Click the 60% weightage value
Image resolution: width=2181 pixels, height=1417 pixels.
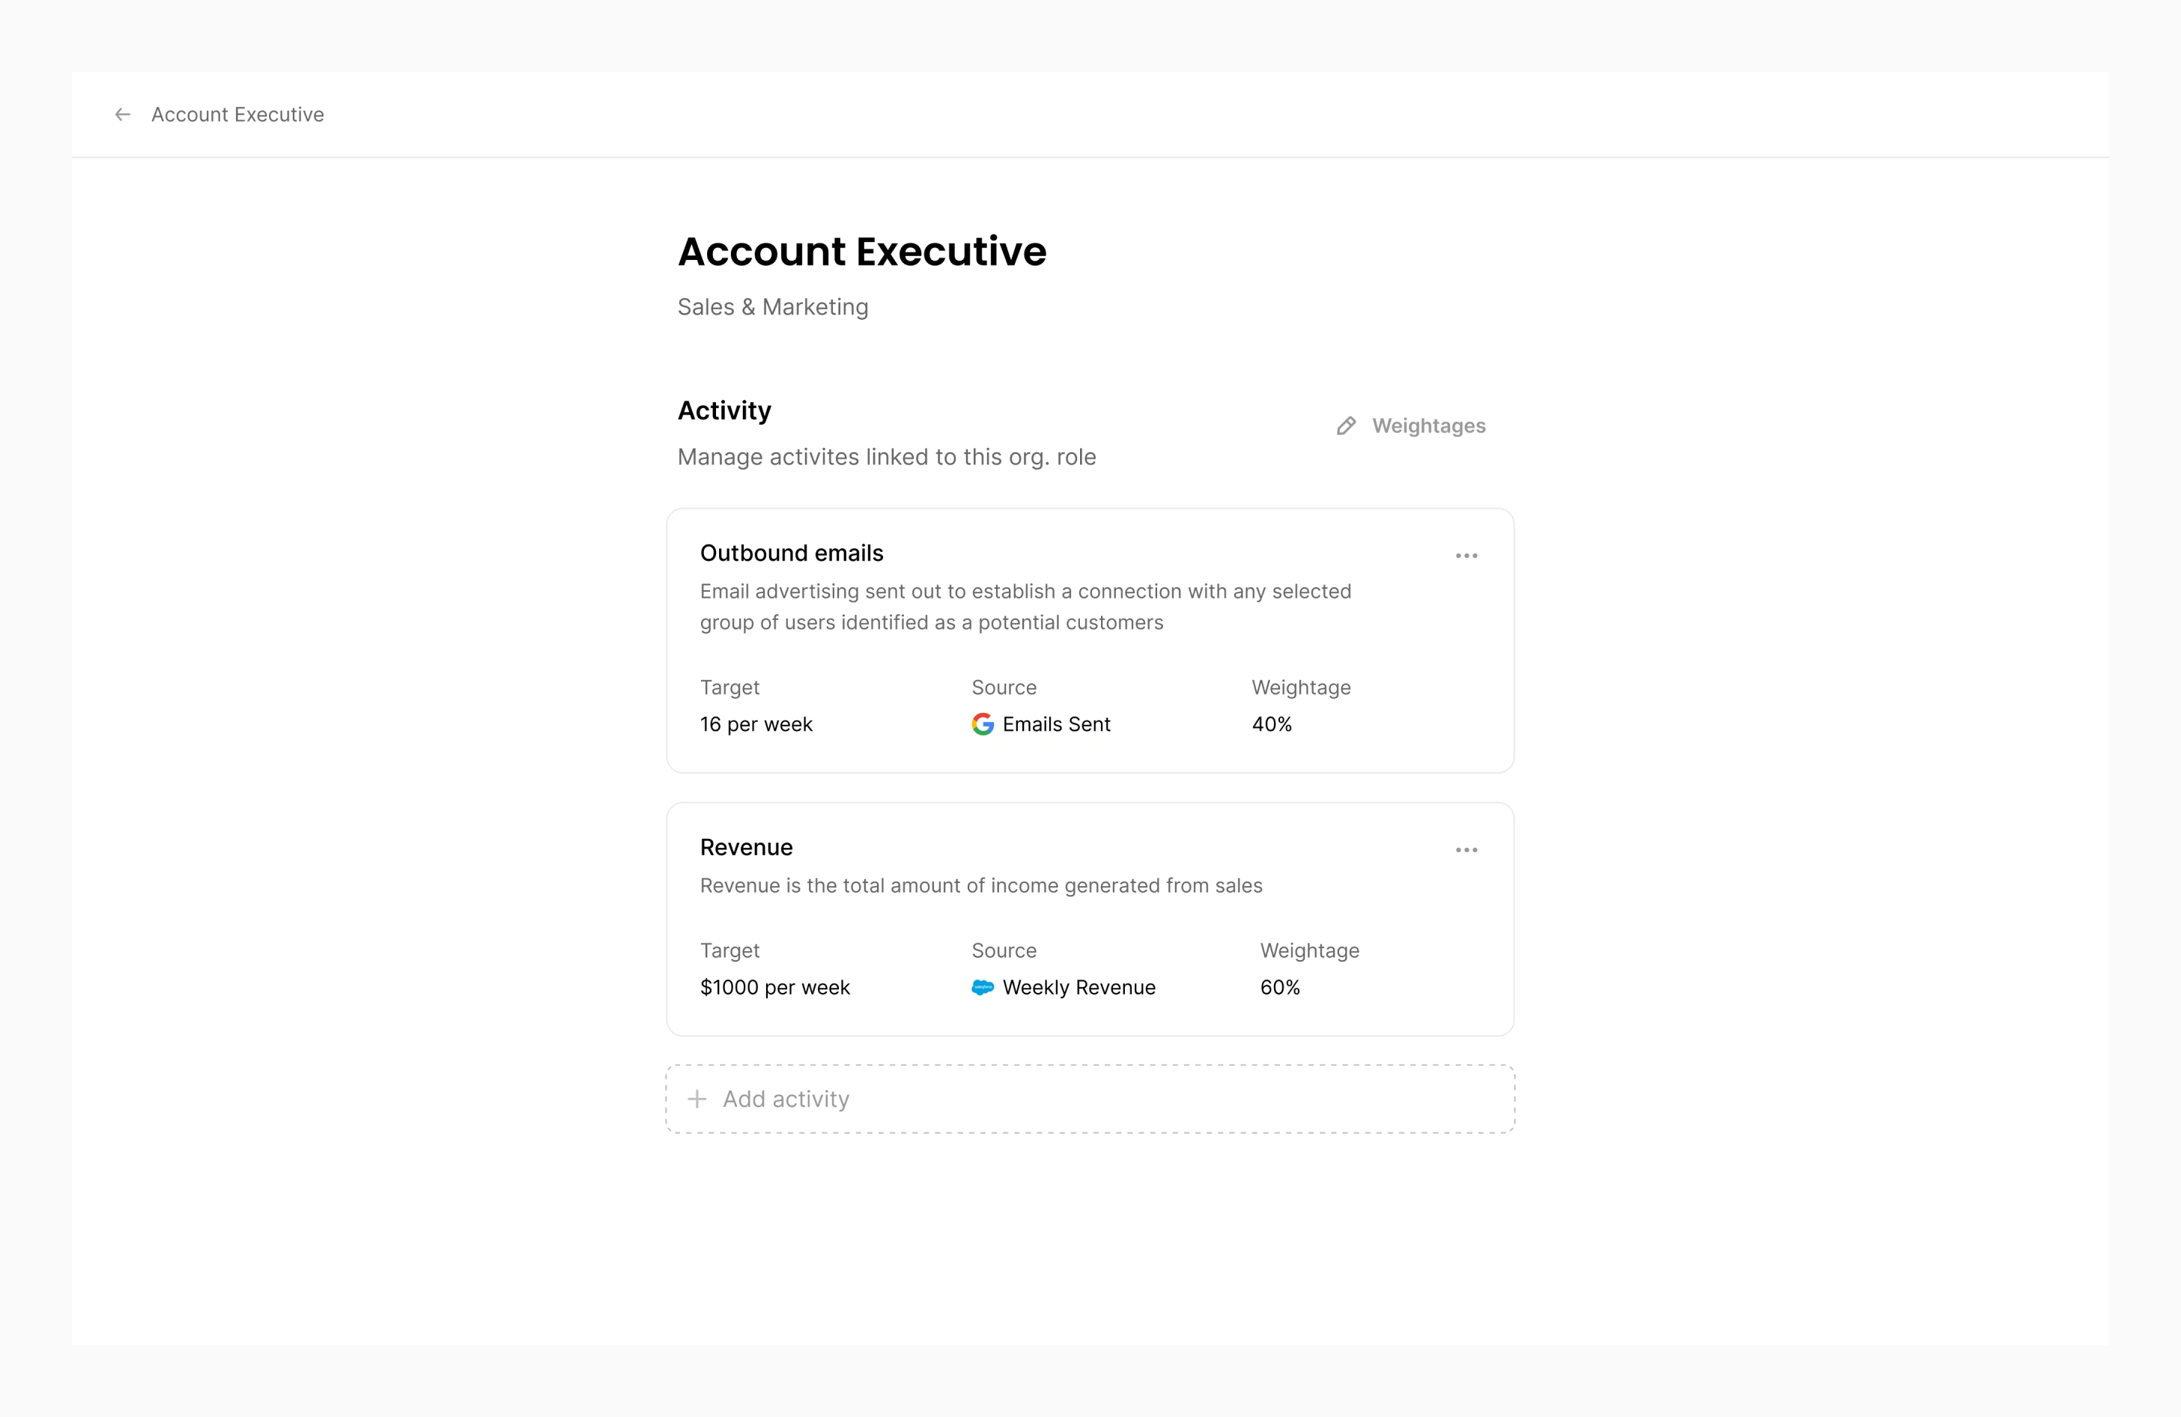(1279, 988)
